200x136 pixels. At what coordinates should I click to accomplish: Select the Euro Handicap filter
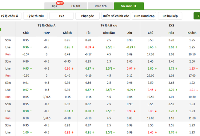(x=144, y=16)
